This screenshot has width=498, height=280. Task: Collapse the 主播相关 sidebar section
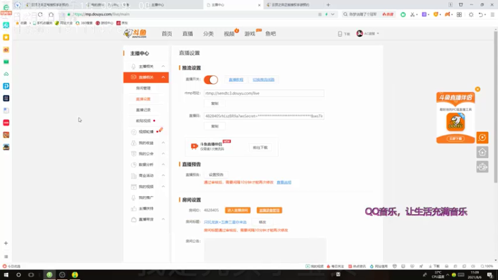pyautogui.click(x=163, y=67)
